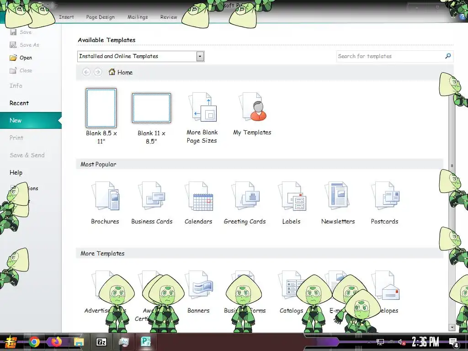This screenshot has width=468, height=351.
Task: Click the scrollbar down arrow
Action: coord(452,327)
